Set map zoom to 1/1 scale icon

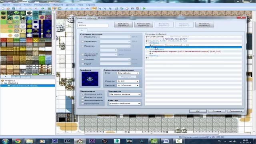(94, 8)
